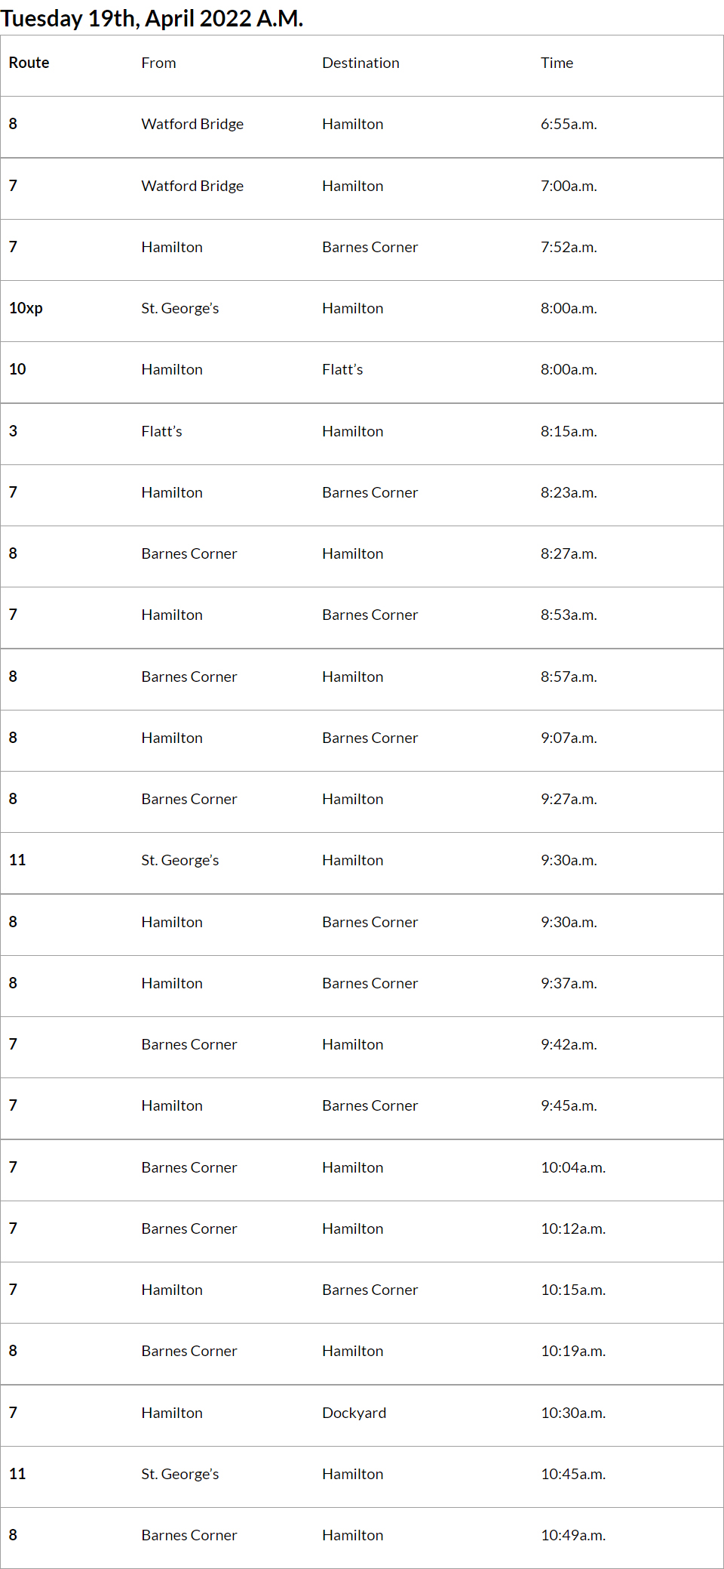Select the 10:04a.m. time cell
This screenshot has height=1569, width=724.
tap(573, 1168)
